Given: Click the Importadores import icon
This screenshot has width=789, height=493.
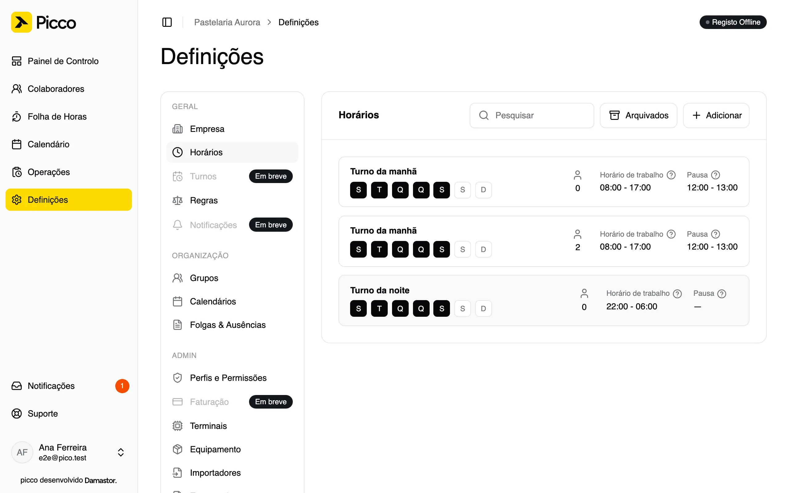Looking at the screenshot, I should click(177, 473).
